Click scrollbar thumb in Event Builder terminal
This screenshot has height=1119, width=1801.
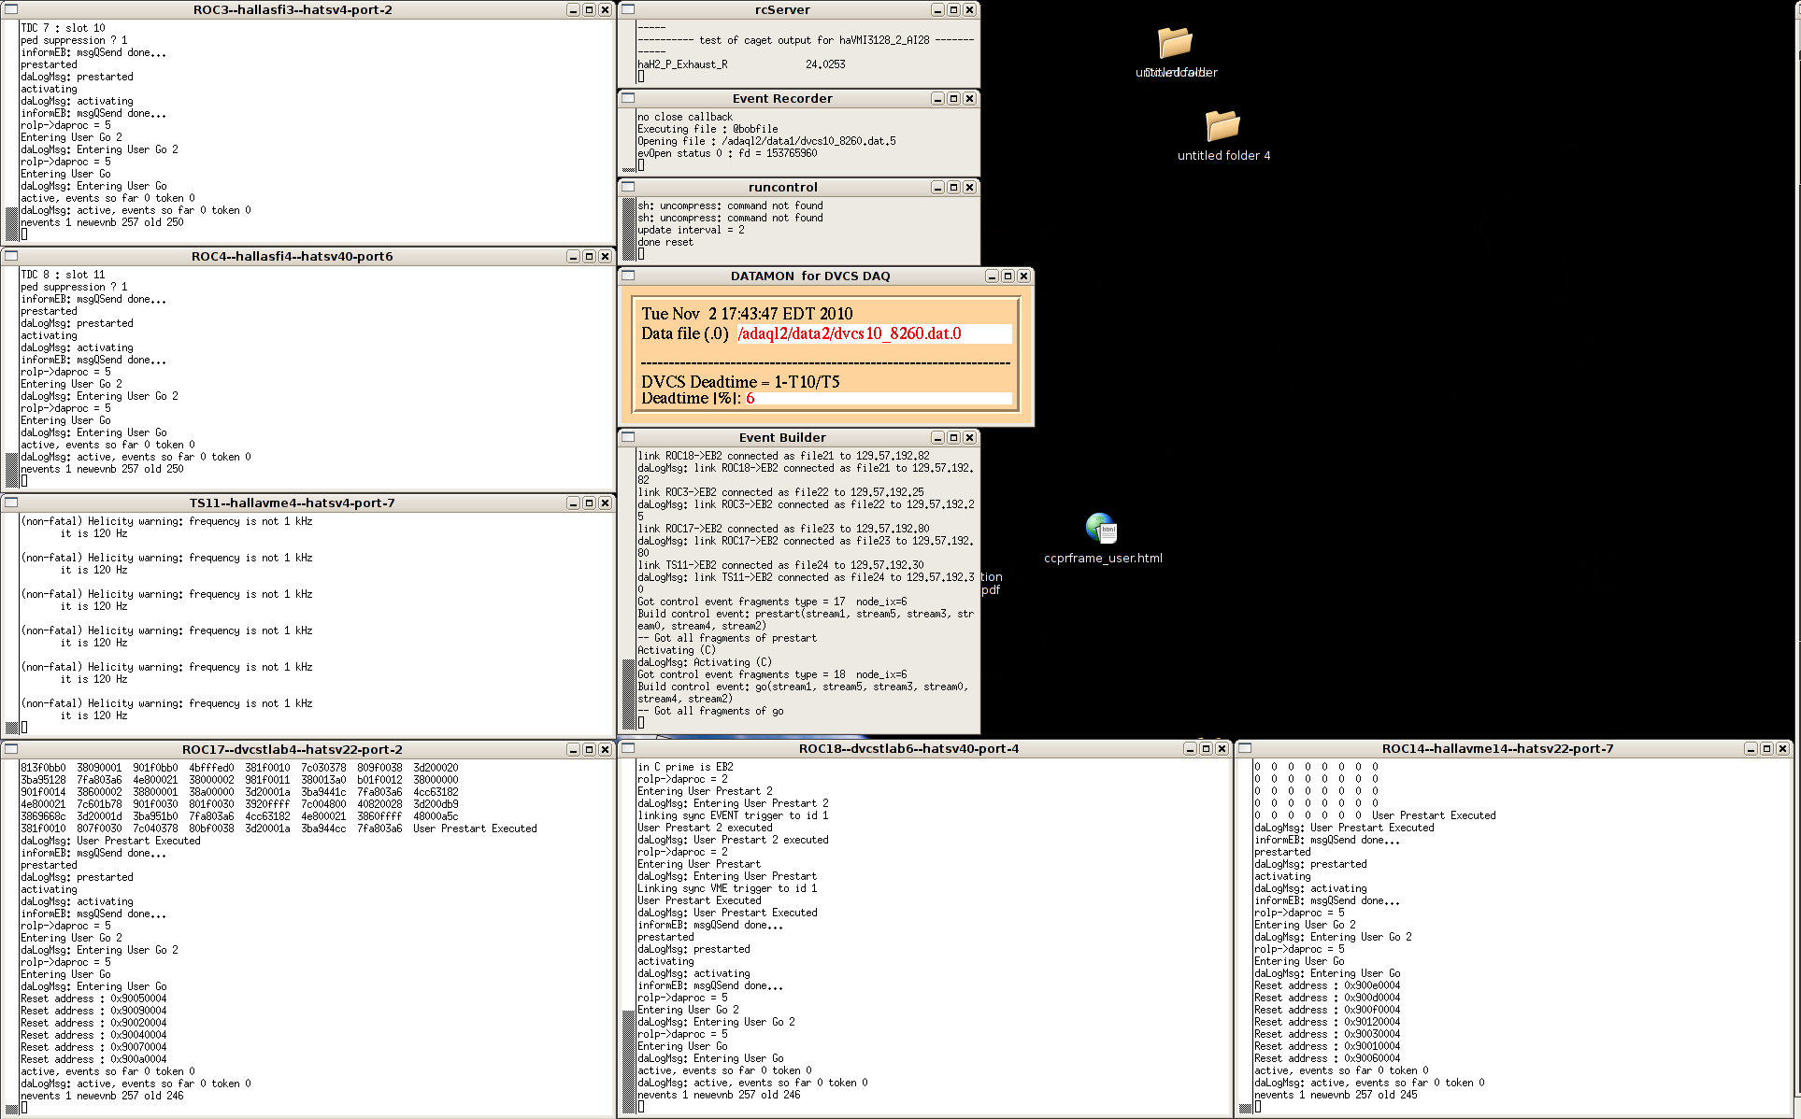[x=629, y=694]
